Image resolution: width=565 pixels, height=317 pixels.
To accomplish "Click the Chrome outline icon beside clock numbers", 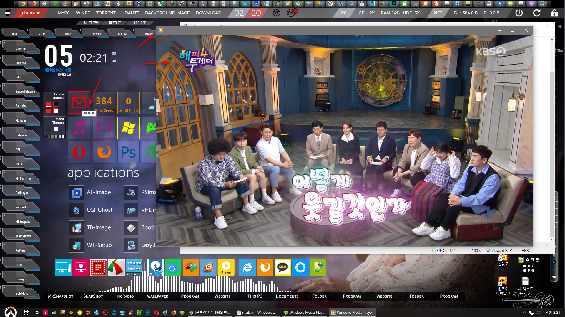I will [277, 13].
